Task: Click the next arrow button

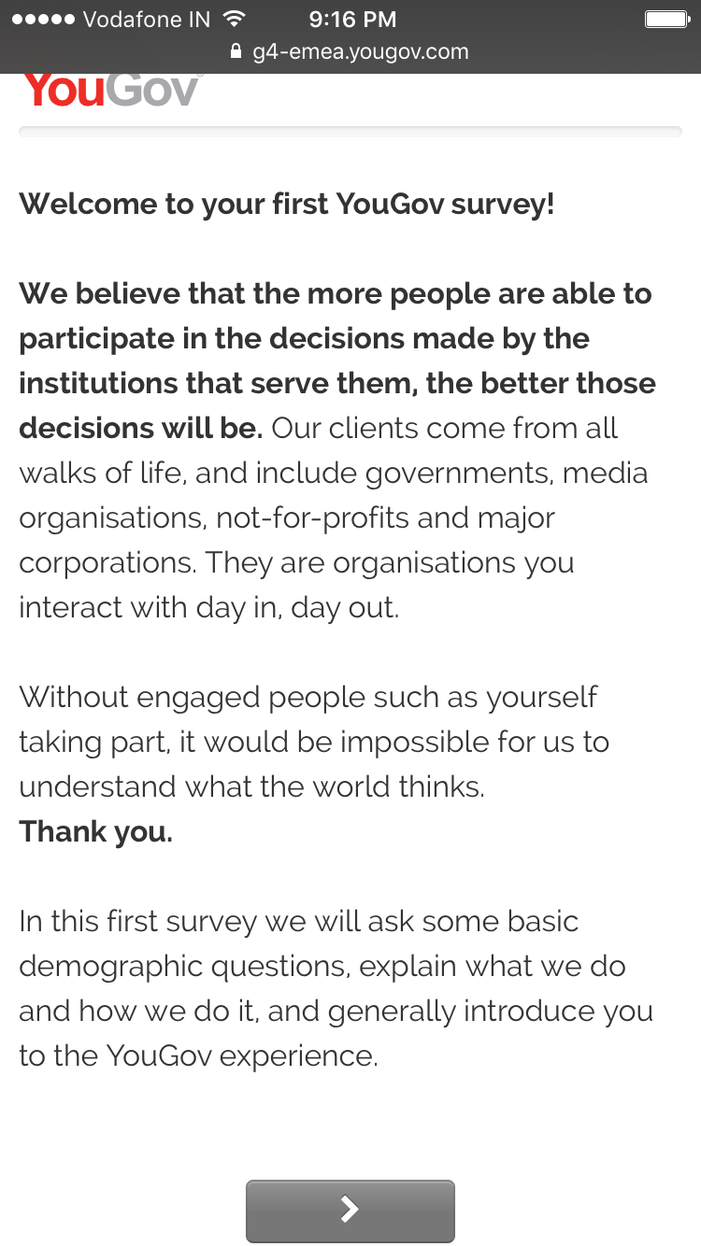Action: [x=350, y=1211]
